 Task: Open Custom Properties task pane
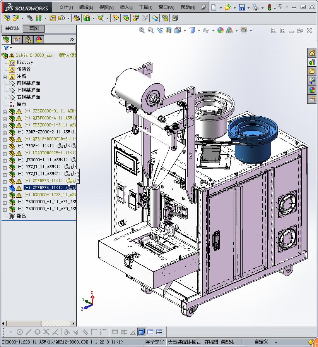[312, 99]
